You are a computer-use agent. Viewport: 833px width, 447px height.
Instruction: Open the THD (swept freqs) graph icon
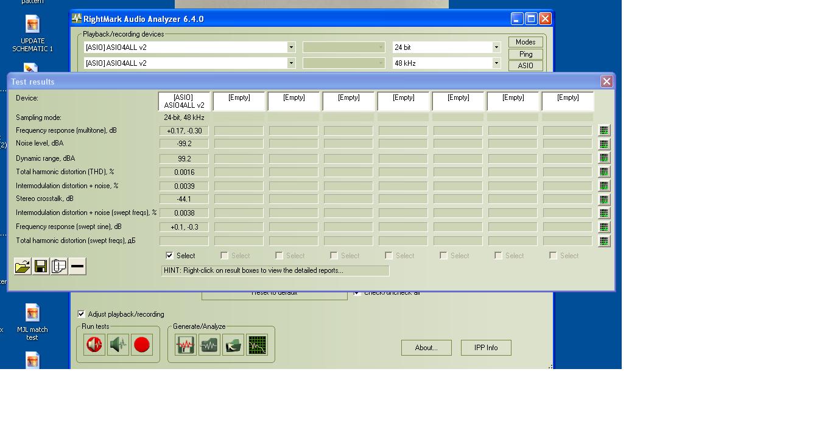tap(604, 241)
